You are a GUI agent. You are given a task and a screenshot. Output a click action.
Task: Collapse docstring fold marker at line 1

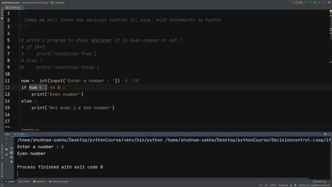(x=20, y=14)
